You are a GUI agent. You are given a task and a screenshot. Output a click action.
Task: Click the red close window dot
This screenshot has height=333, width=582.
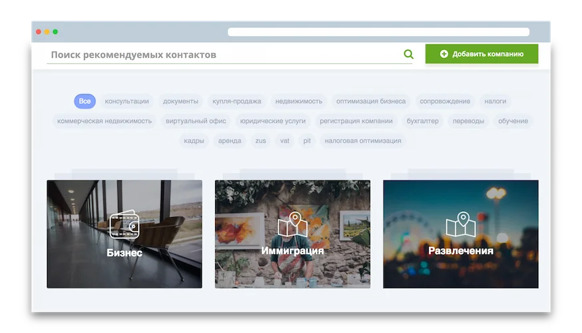click(x=38, y=31)
